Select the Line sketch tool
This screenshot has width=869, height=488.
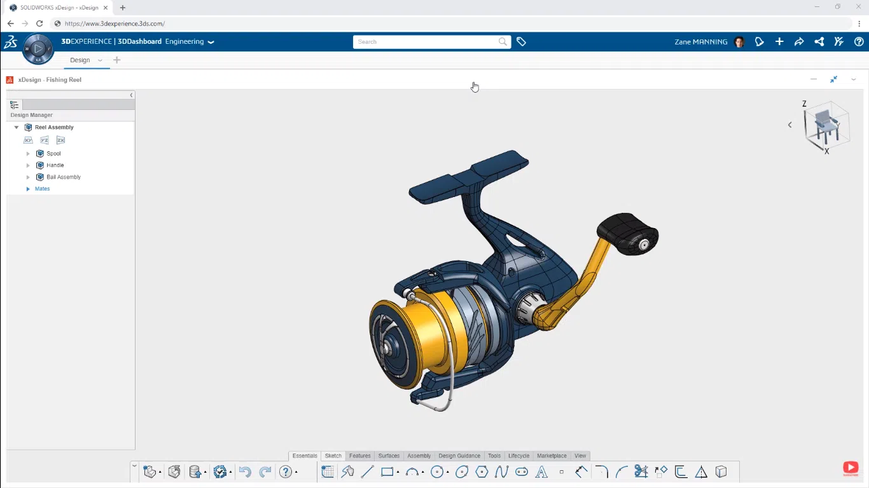(367, 471)
